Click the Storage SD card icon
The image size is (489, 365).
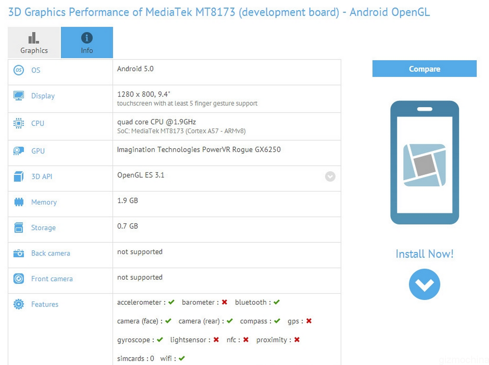(19, 227)
